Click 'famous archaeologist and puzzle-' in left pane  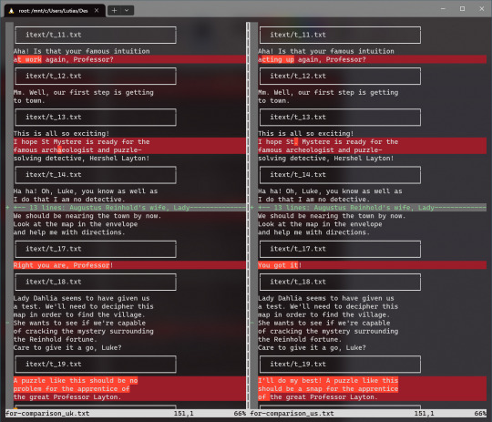coord(77,150)
